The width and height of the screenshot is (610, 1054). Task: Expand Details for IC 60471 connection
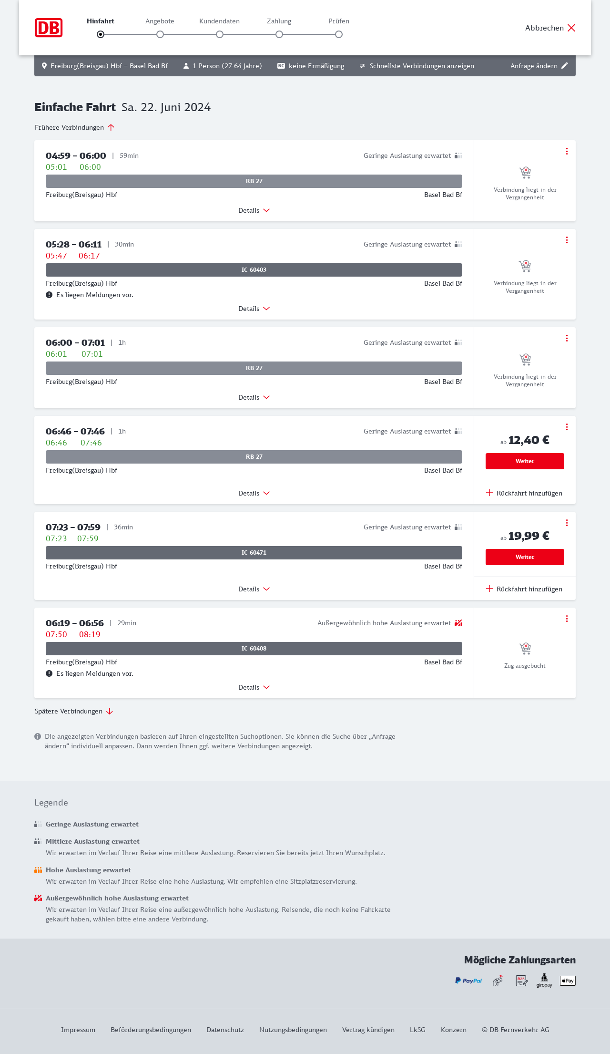[254, 589]
